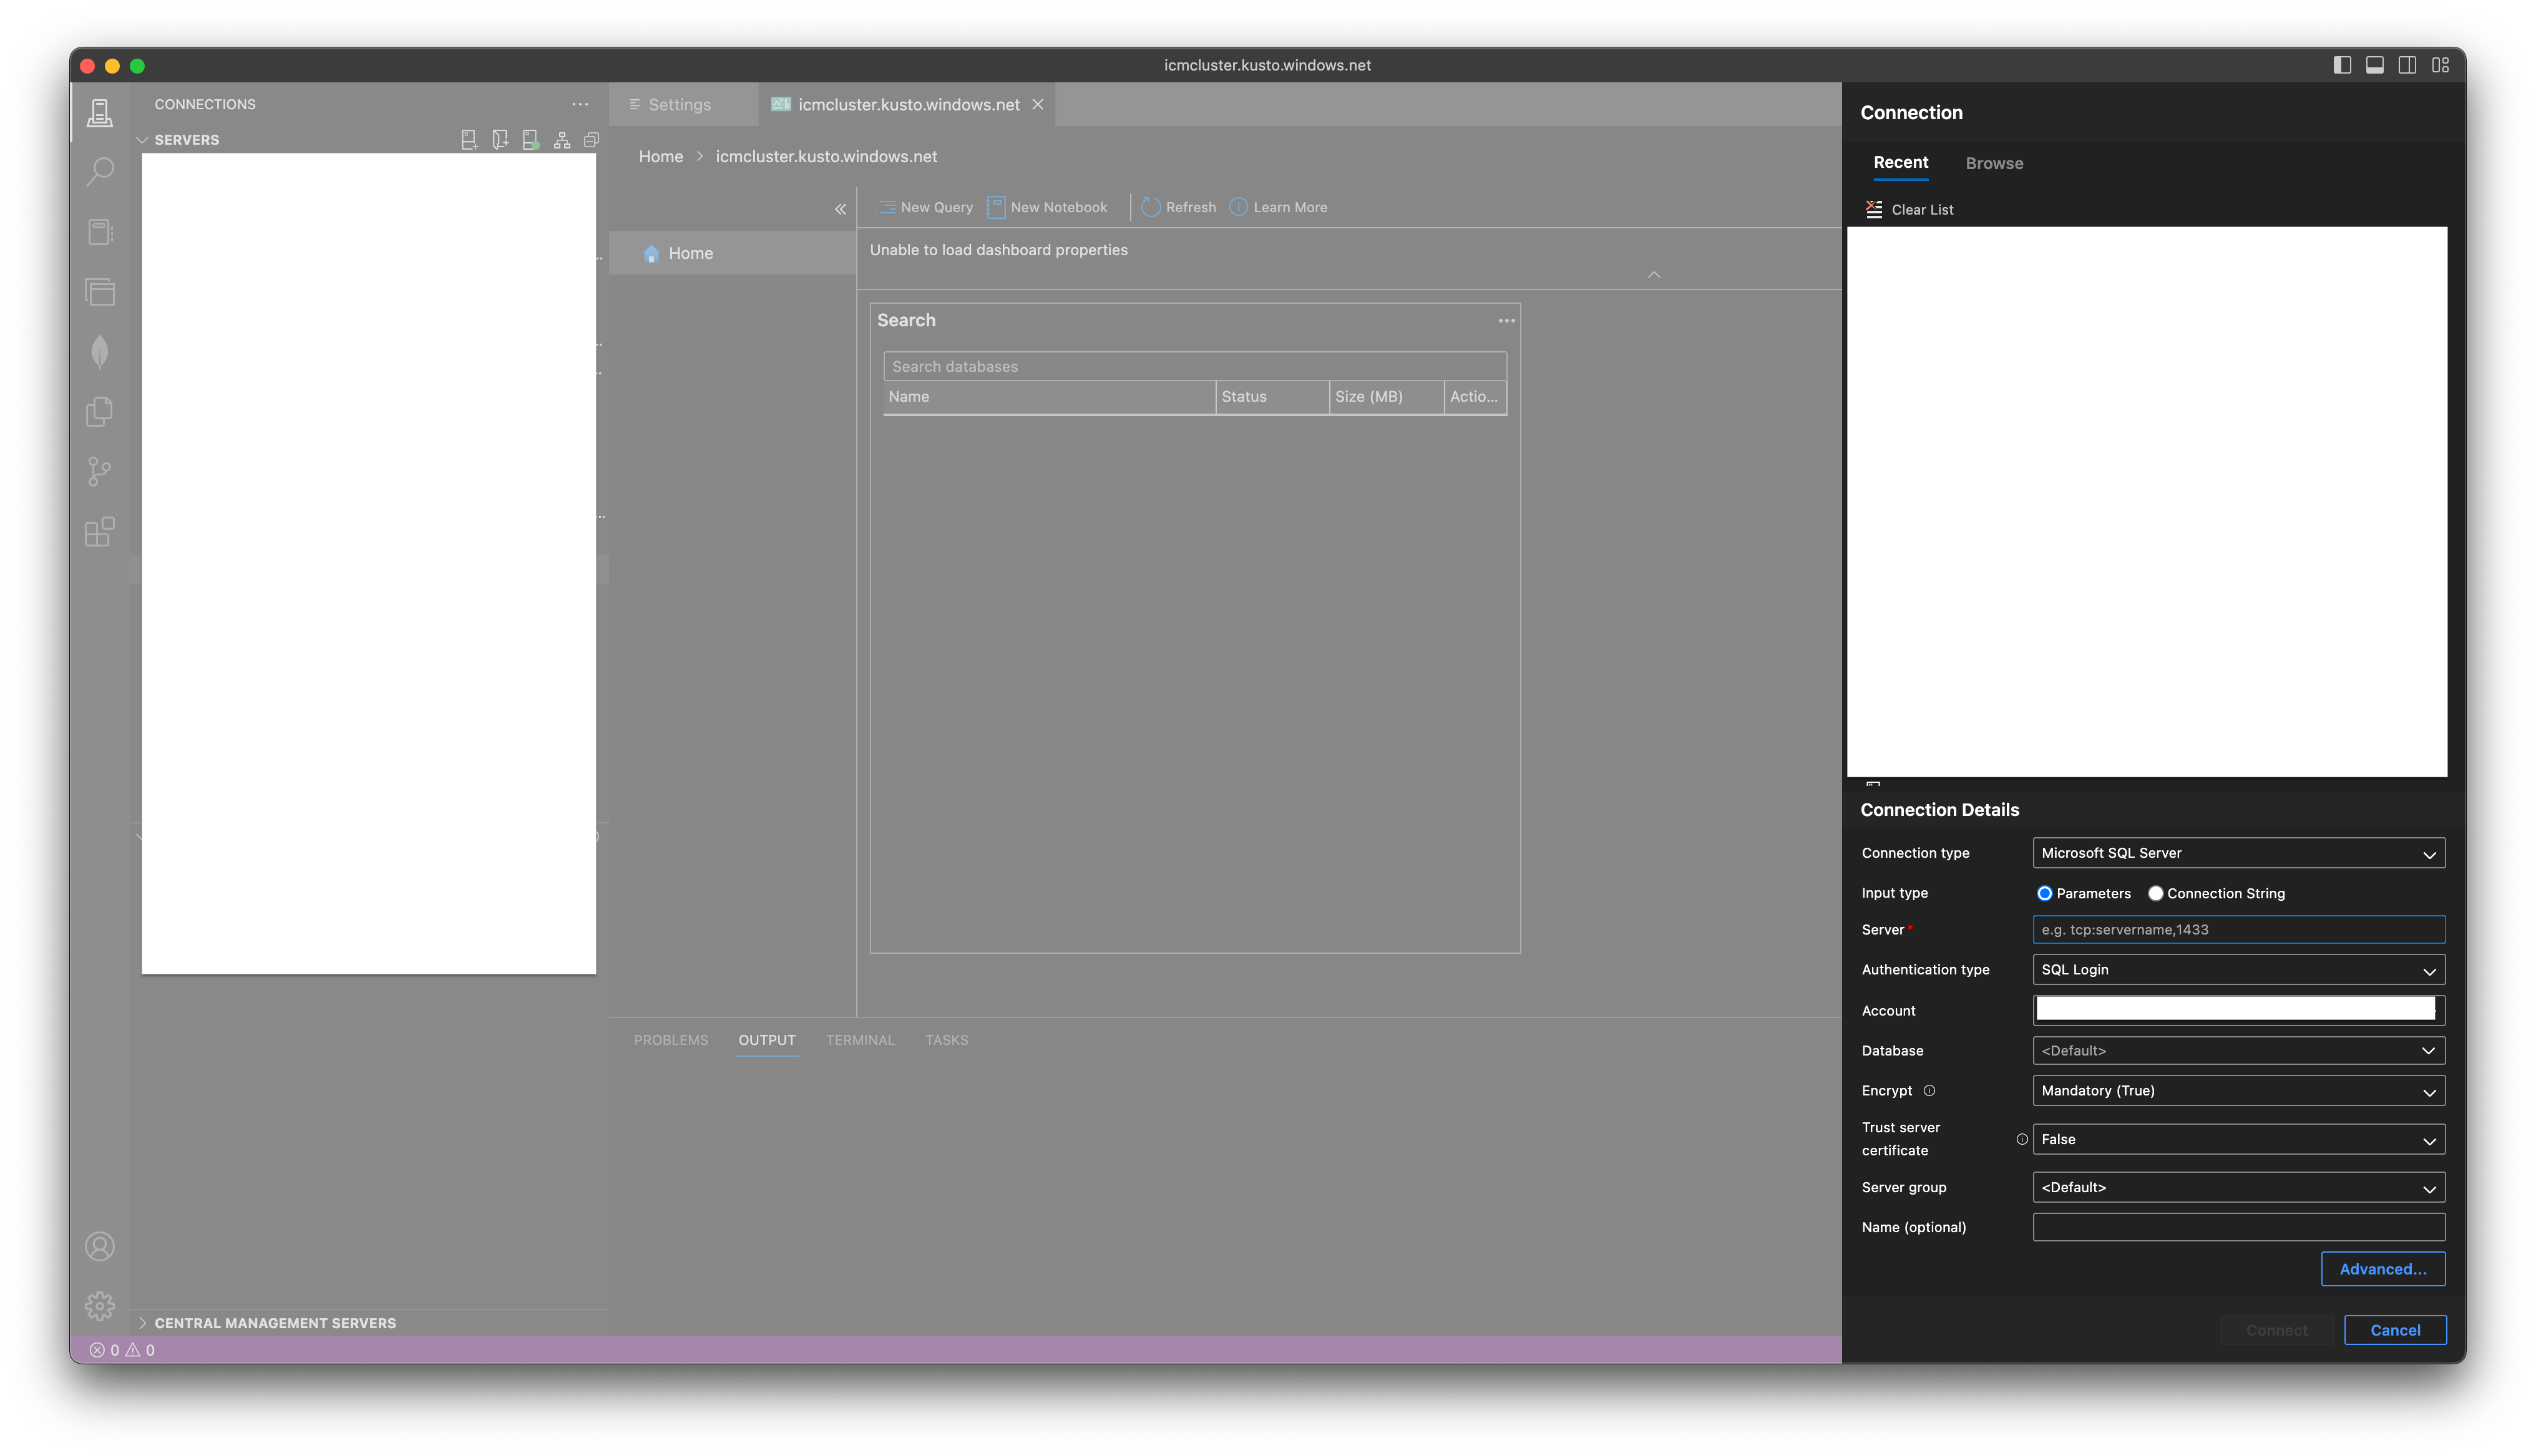The width and height of the screenshot is (2536, 1456).
Task: Open the Connections view in the activity bar
Action: [x=99, y=112]
